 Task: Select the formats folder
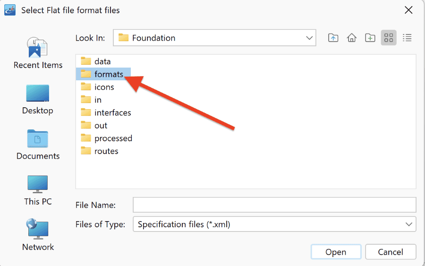click(x=103, y=74)
